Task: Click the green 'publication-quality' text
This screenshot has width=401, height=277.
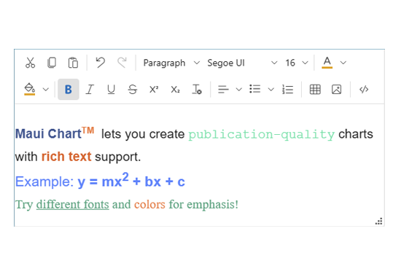Action: click(261, 135)
